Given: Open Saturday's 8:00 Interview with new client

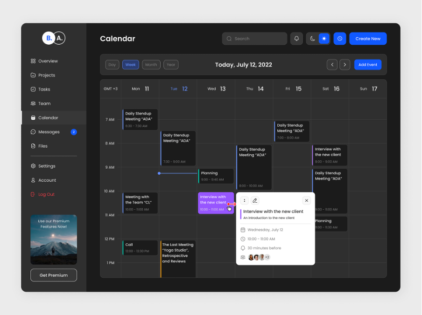Looking at the screenshot, I should pos(330,155).
